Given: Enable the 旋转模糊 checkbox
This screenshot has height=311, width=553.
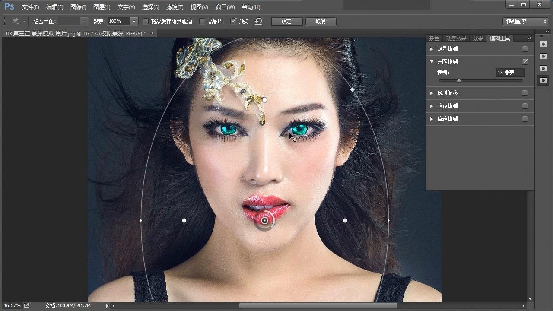Looking at the screenshot, I should (x=525, y=119).
